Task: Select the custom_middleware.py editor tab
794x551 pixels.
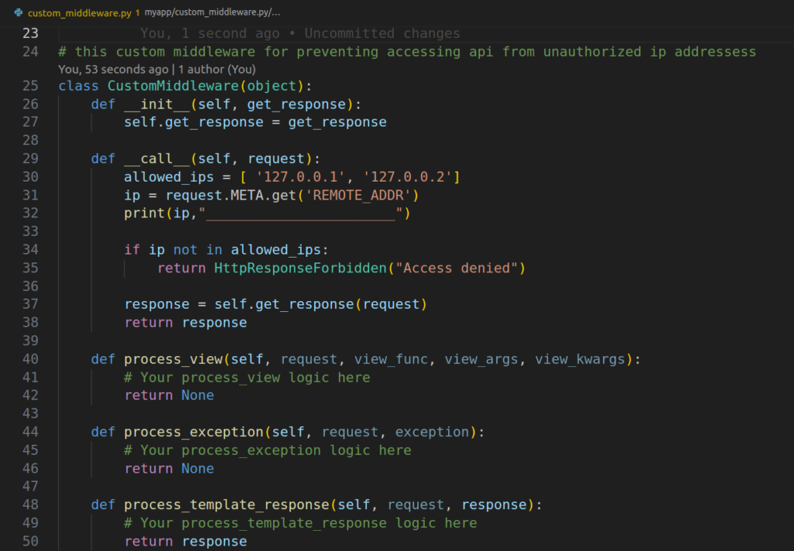Action: [79, 13]
